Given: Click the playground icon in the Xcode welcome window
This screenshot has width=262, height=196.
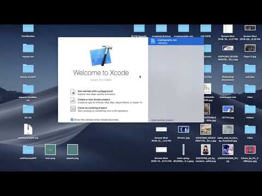Looking at the screenshot, I should pos(73,92).
